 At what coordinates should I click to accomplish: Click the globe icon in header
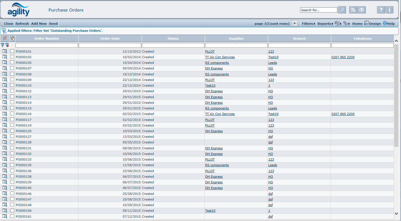[x=362, y=10]
